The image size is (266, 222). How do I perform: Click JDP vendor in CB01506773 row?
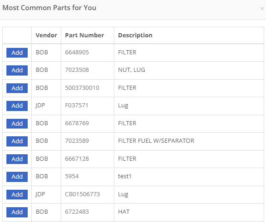40,194
